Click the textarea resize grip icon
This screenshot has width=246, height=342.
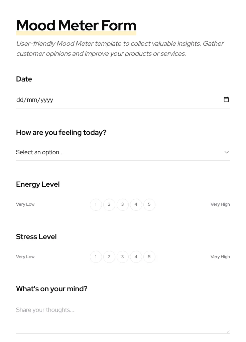(228, 331)
